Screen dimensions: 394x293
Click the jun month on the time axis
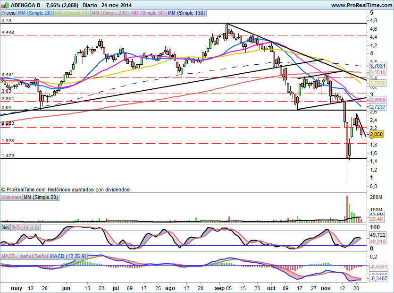66,288
